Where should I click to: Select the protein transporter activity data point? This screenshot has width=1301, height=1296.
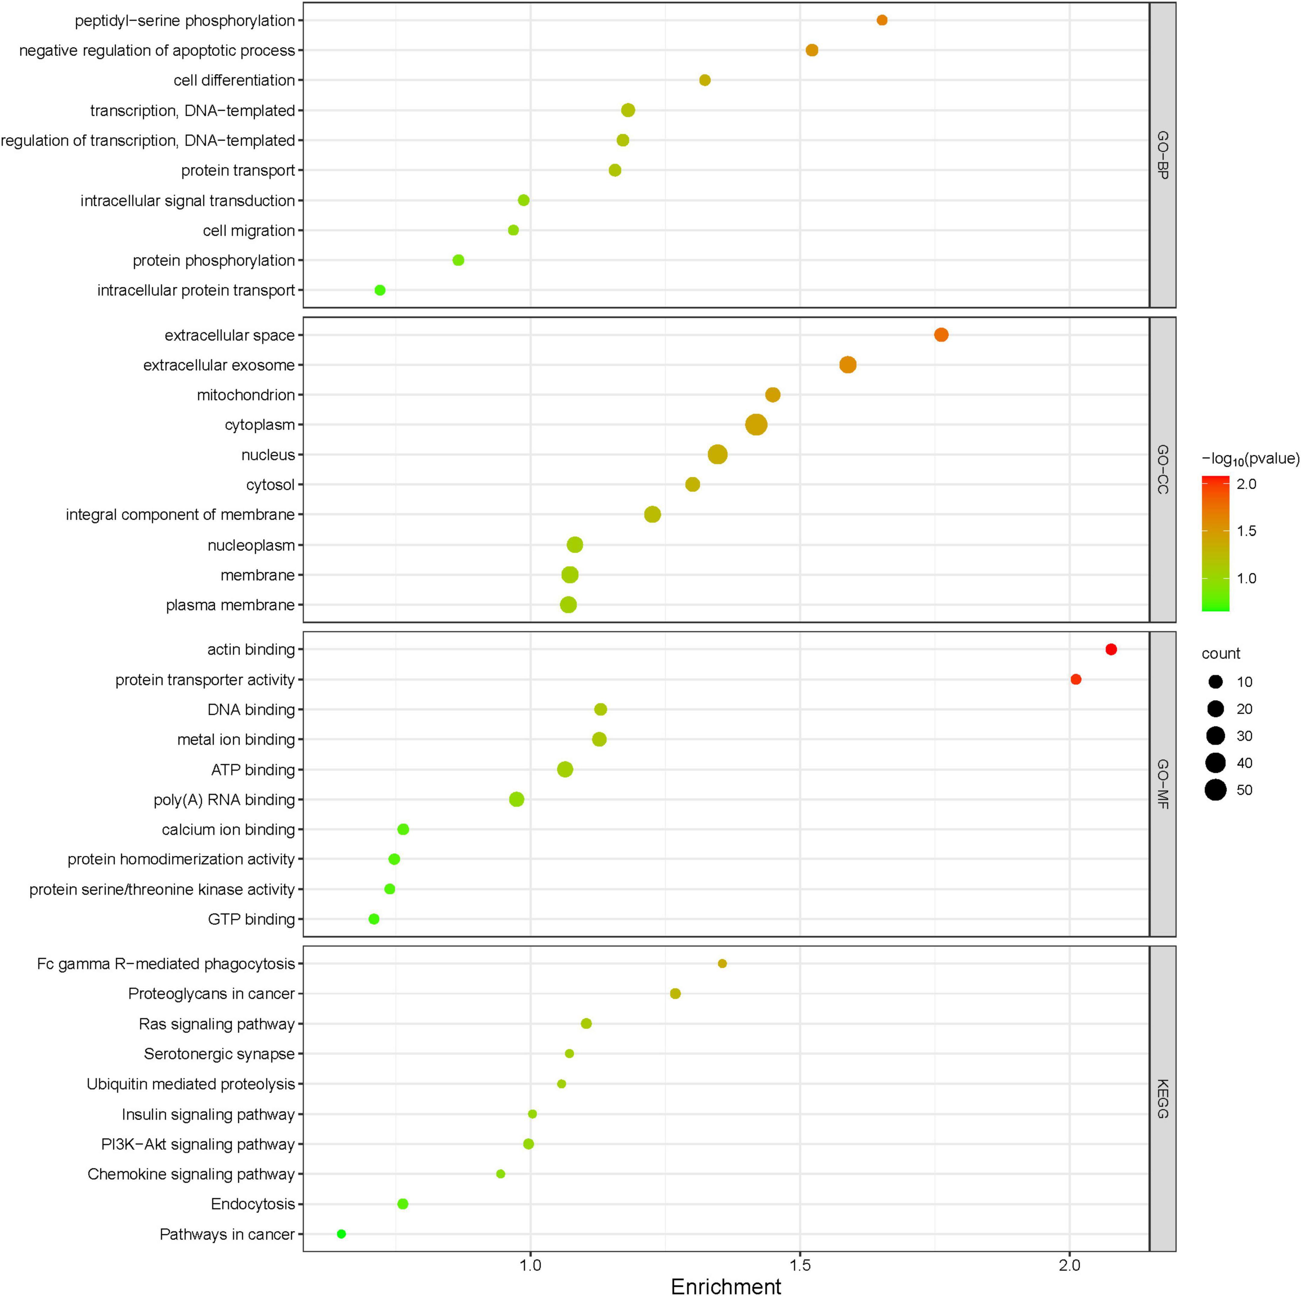tap(1076, 680)
